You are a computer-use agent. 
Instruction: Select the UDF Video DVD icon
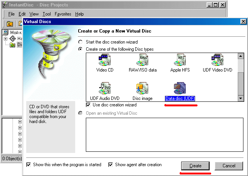click(x=218, y=60)
